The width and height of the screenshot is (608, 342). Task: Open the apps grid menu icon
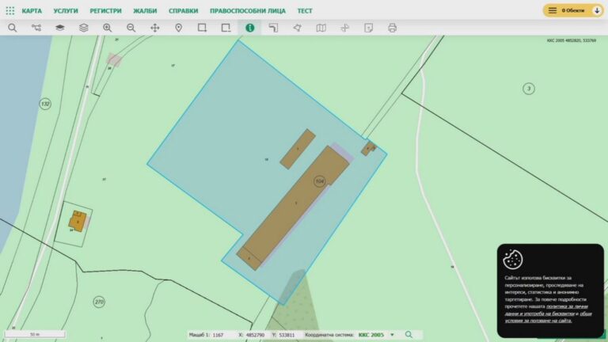click(x=10, y=10)
